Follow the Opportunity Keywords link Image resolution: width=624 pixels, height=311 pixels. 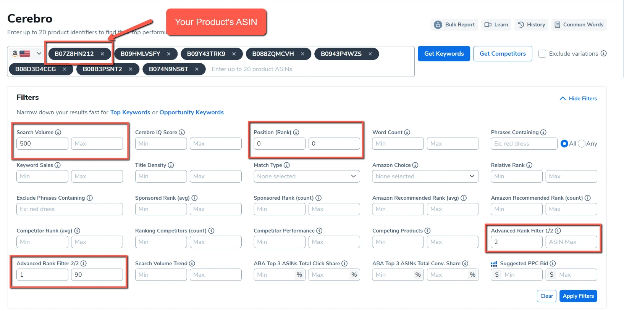pos(191,112)
